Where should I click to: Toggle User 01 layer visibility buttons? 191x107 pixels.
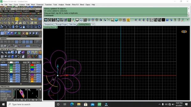pyautogui.click(x=38, y=65)
